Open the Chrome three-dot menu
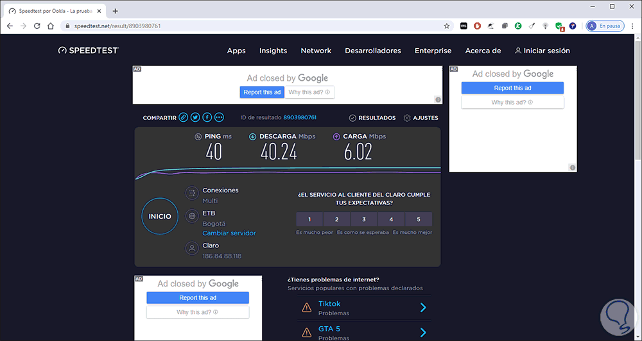Viewport: 642px width, 341px height. (x=633, y=26)
